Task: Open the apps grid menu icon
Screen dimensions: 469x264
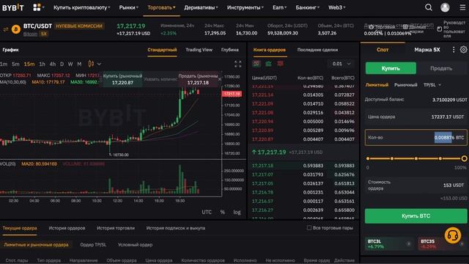Action: [x=37, y=7]
